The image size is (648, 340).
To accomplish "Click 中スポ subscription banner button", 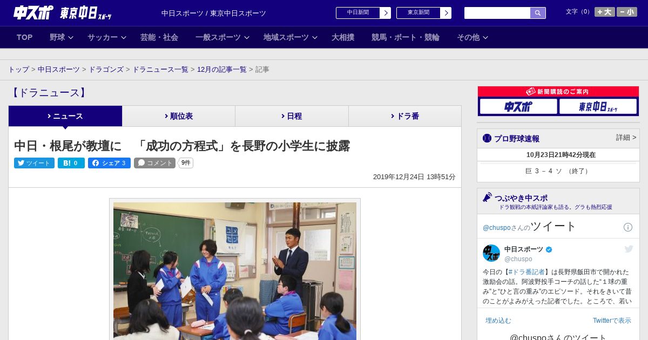I will (x=518, y=106).
